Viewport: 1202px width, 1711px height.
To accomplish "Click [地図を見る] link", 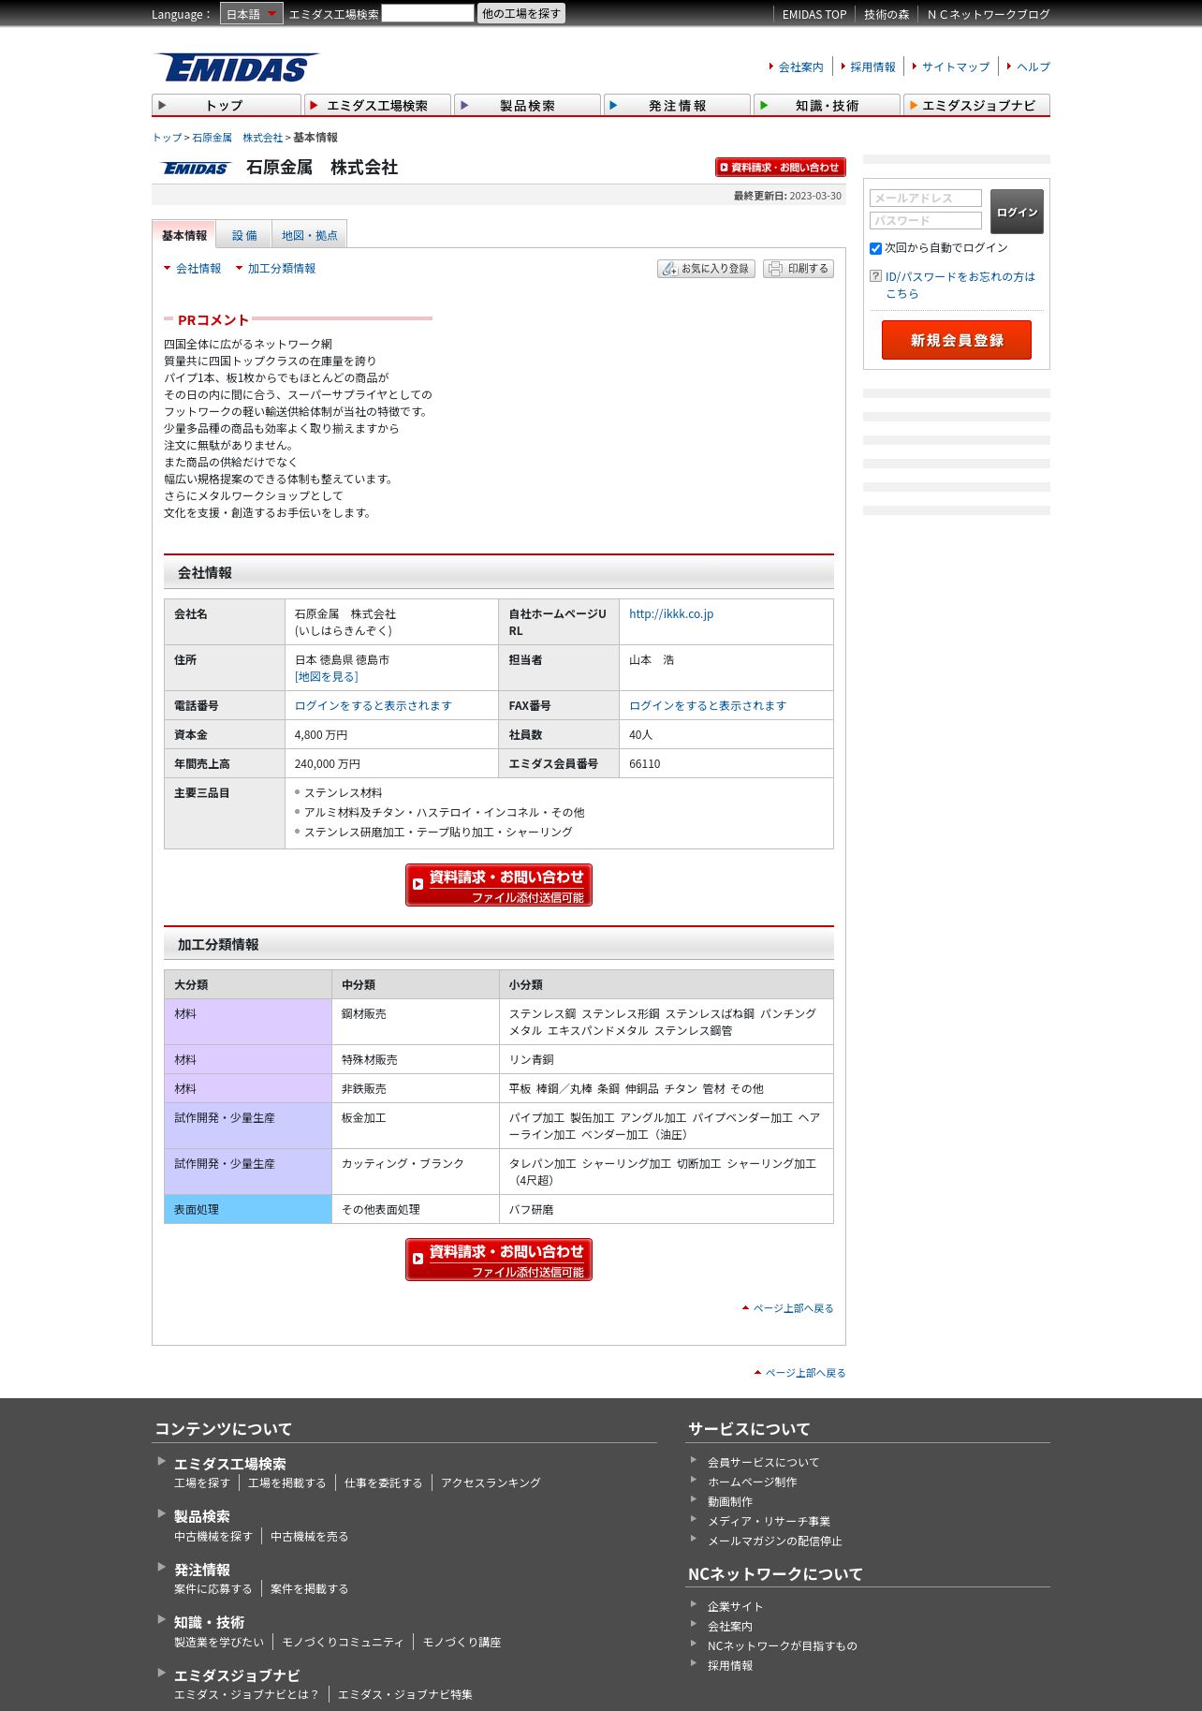I will [327, 677].
